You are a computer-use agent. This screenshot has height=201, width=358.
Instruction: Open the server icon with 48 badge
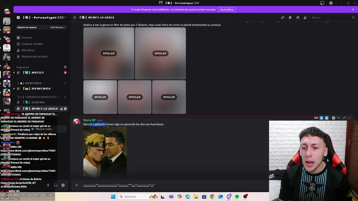coord(7,29)
